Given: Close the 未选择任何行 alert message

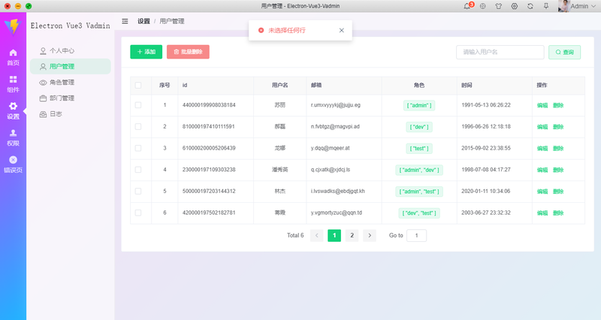Looking at the screenshot, I should [342, 30].
